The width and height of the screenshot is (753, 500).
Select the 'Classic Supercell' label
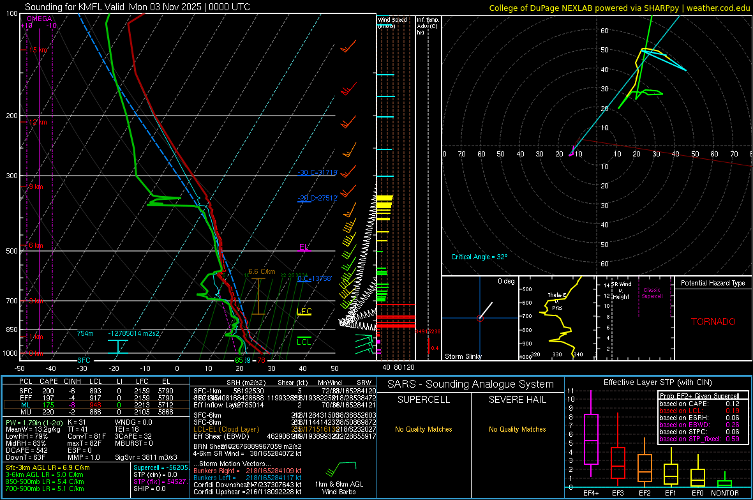[x=652, y=293]
